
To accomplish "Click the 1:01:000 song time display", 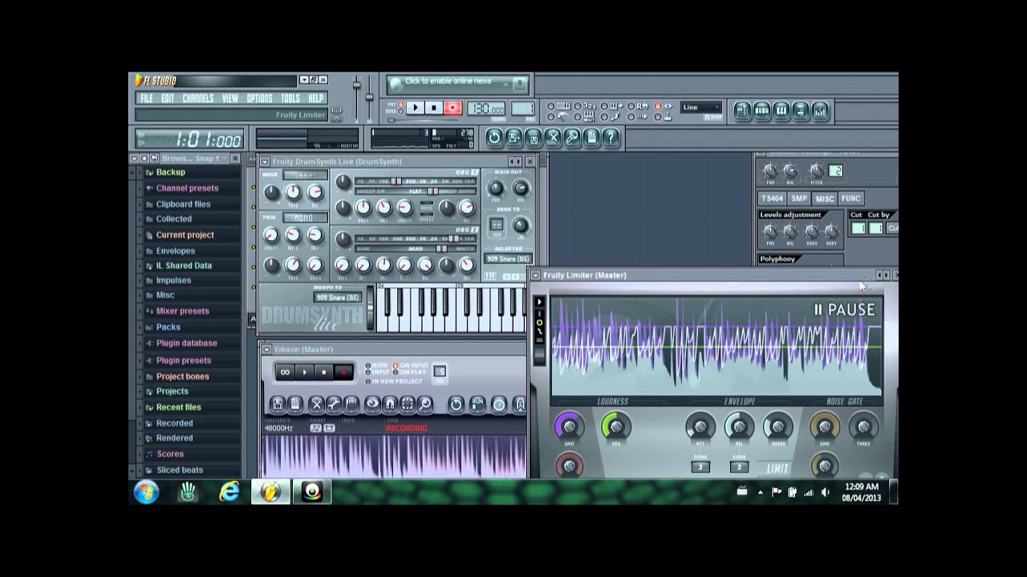I will point(189,139).
